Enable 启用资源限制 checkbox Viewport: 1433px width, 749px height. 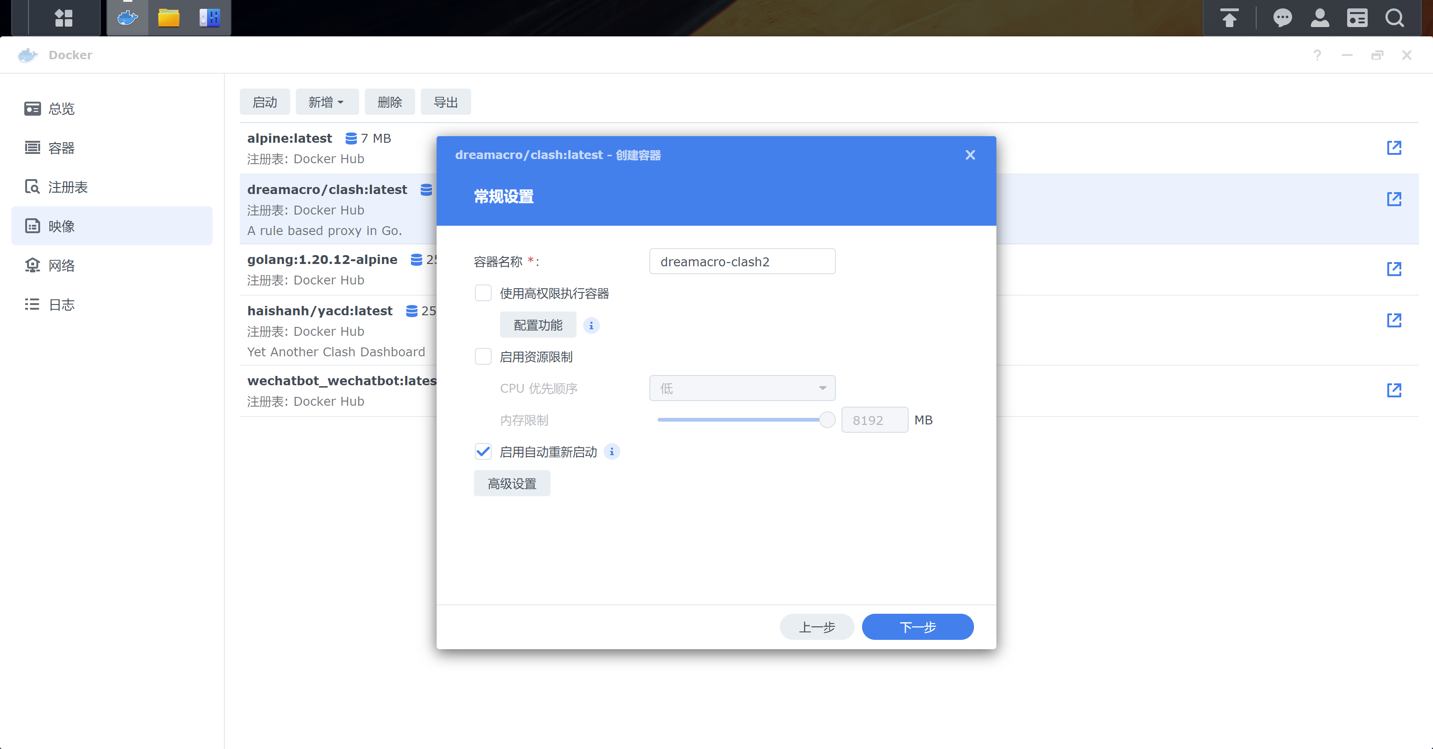coord(483,356)
